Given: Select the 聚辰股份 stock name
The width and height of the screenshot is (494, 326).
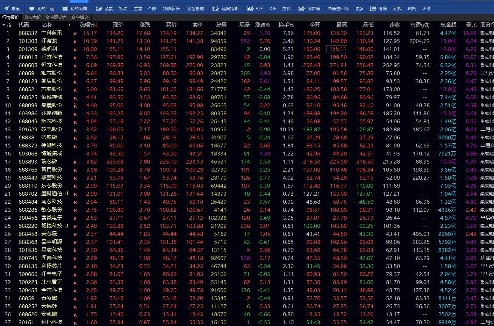Looking at the screenshot, I should click(52, 81).
